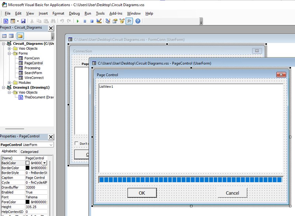The image size is (295, 216).
Task: Open the Help menu
Action: point(149,14)
